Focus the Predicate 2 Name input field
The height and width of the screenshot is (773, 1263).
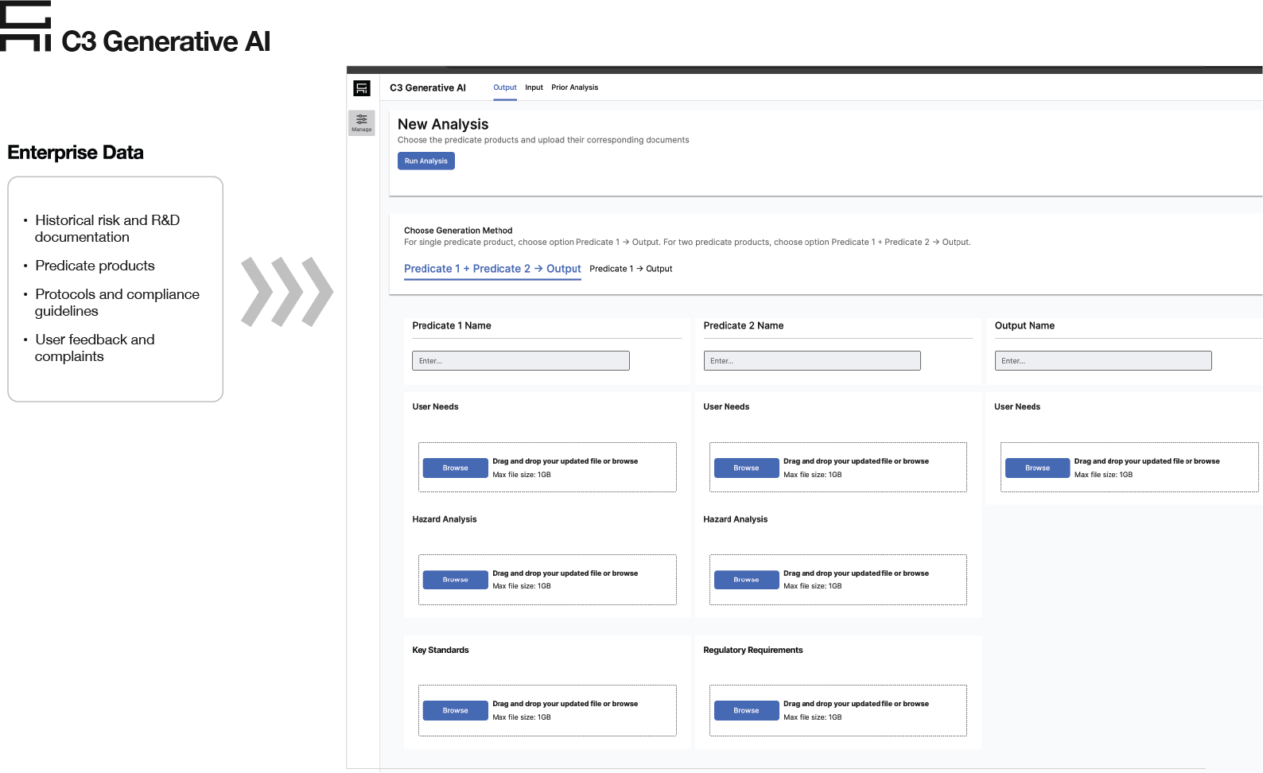812,361
